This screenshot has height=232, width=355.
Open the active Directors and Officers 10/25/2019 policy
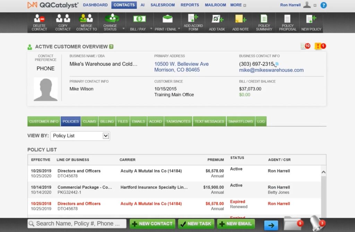(x=174, y=173)
